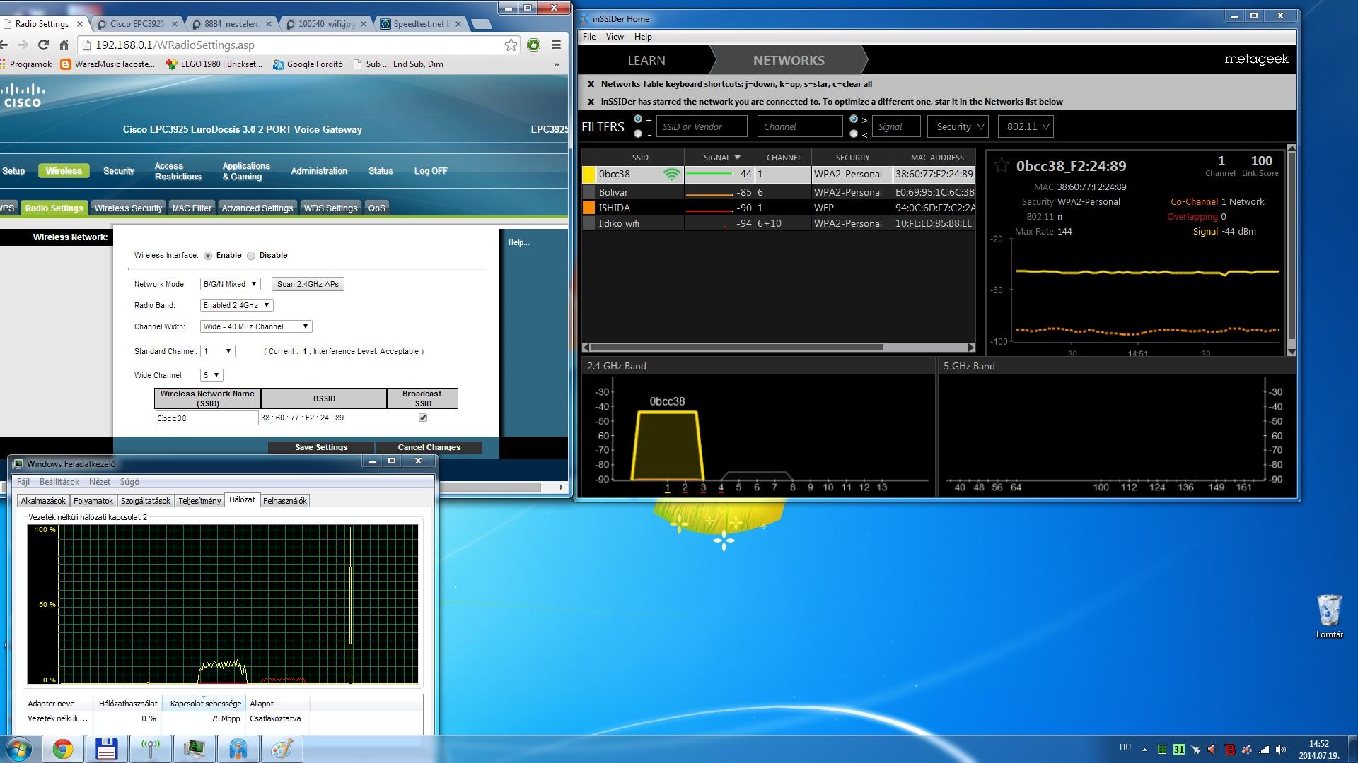Open the 802.11 filter dropdown
Image resolution: width=1358 pixels, height=763 pixels.
tap(1026, 126)
